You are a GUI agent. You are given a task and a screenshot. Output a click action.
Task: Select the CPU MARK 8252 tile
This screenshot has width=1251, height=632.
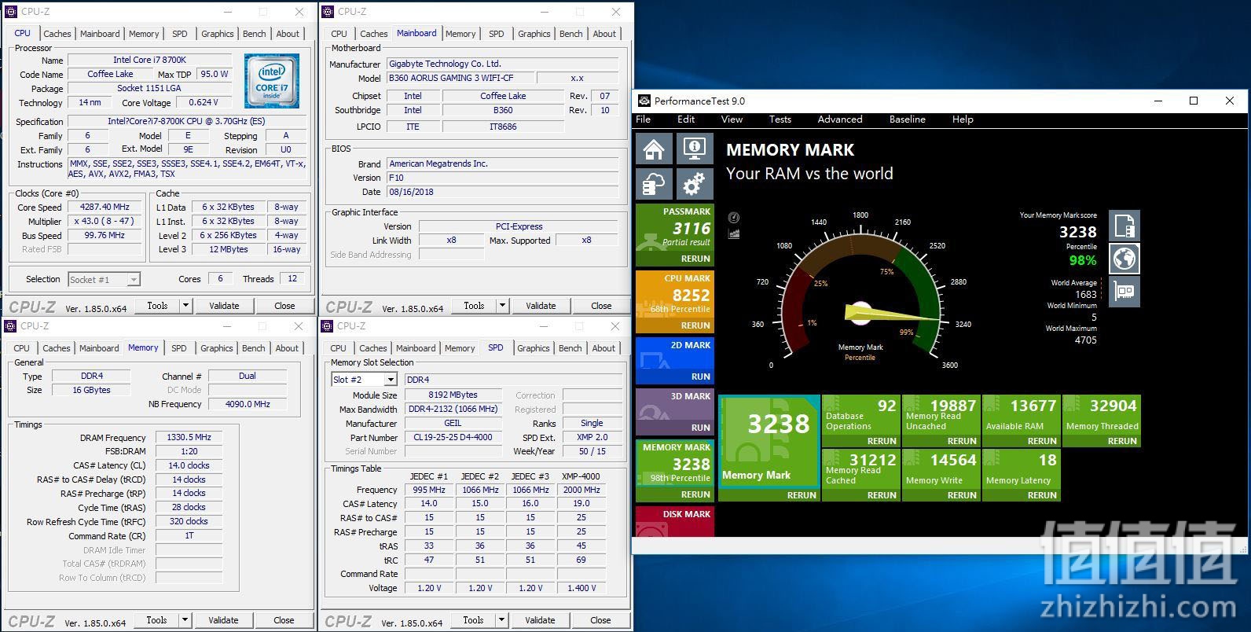(675, 301)
